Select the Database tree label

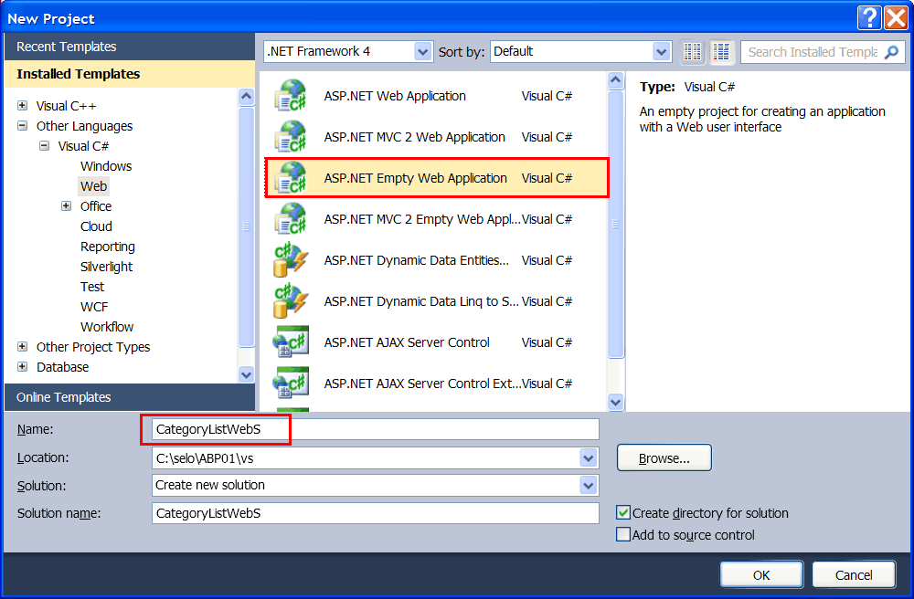coord(62,367)
